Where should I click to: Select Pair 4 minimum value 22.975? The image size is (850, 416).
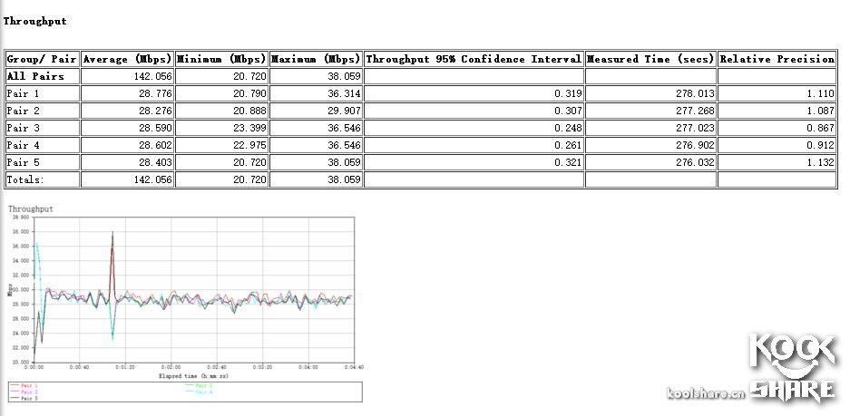pos(249,145)
